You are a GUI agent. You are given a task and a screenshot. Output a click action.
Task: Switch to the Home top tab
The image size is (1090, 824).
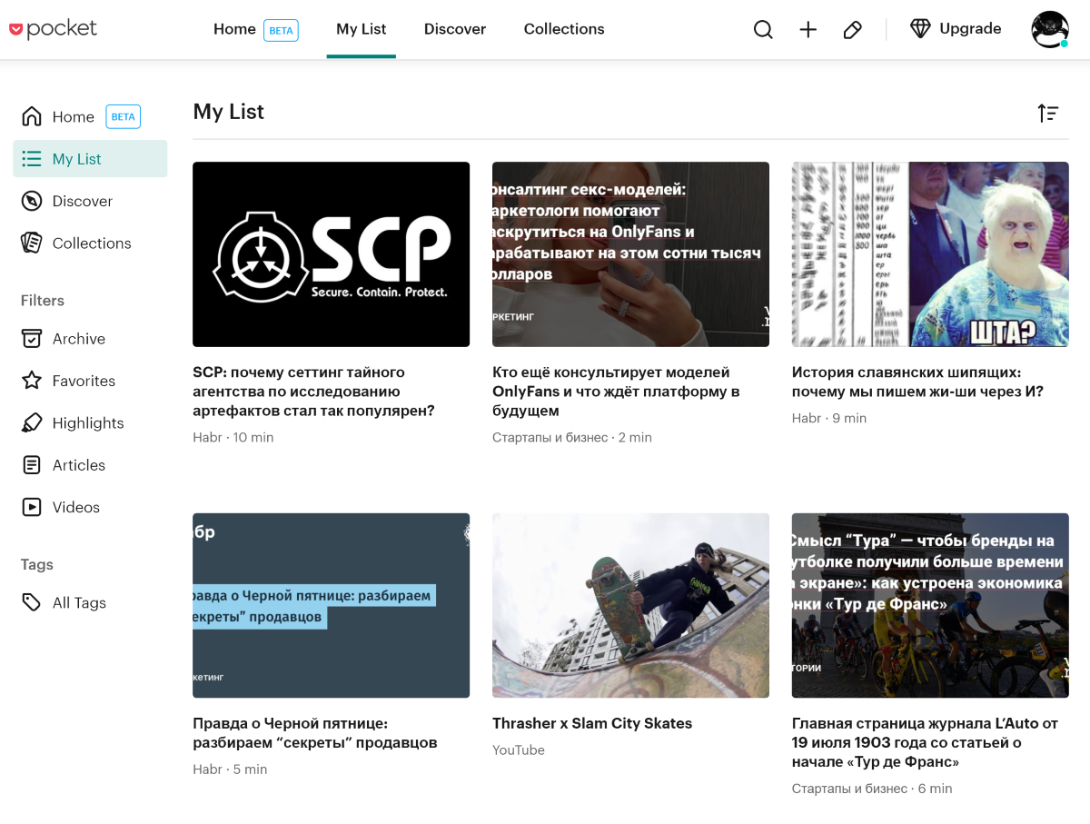tap(234, 29)
